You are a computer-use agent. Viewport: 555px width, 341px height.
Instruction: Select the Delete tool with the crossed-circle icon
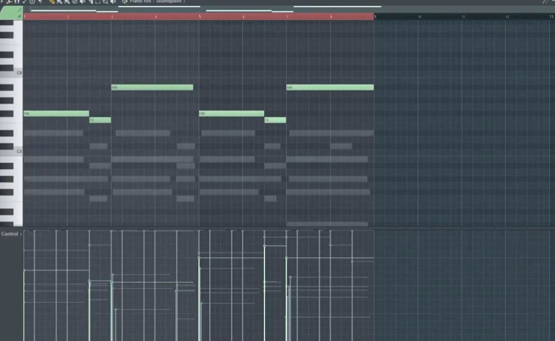tap(75, 2)
